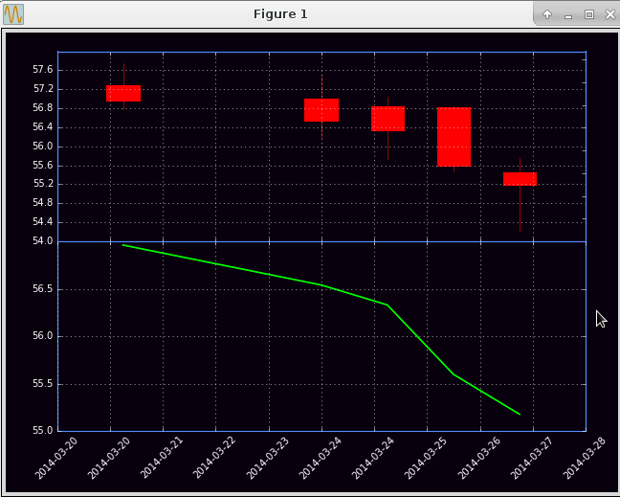Click the 2014-03-22 date label
Screen dimensions: 620x497
(x=214, y=458)
